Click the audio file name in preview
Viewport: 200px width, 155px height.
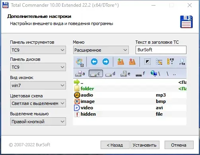pos(87,95)
